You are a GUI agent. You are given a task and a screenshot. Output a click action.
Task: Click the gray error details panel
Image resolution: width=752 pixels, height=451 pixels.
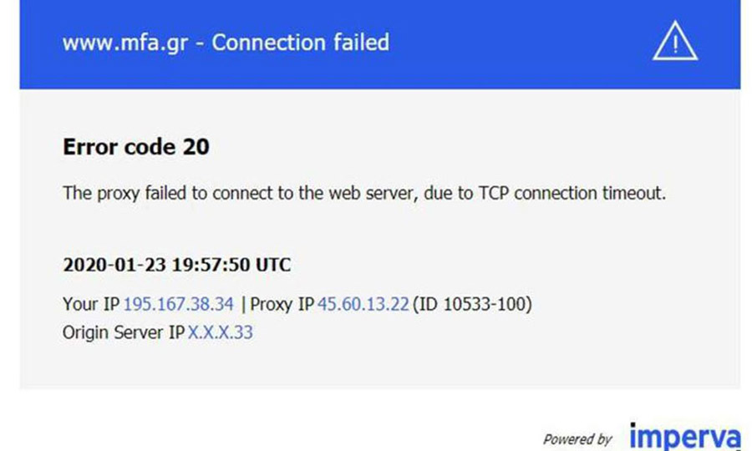(380, 239)
